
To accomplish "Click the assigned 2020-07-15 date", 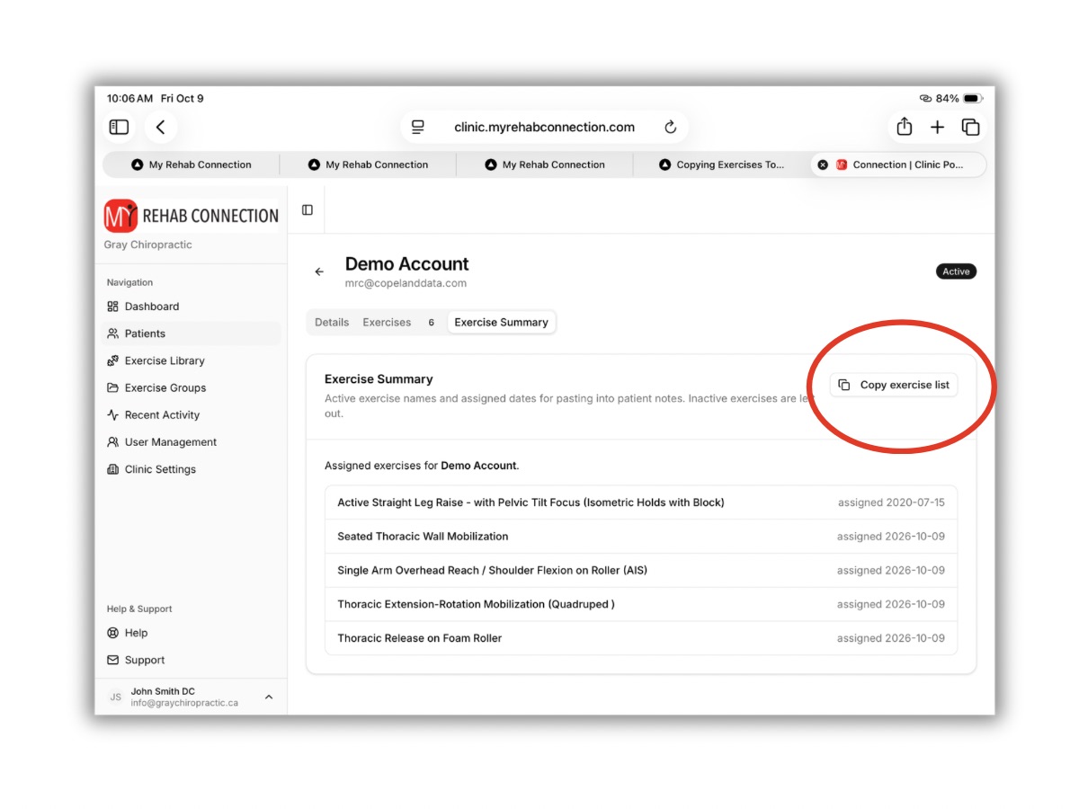I will tap(891, 502).
